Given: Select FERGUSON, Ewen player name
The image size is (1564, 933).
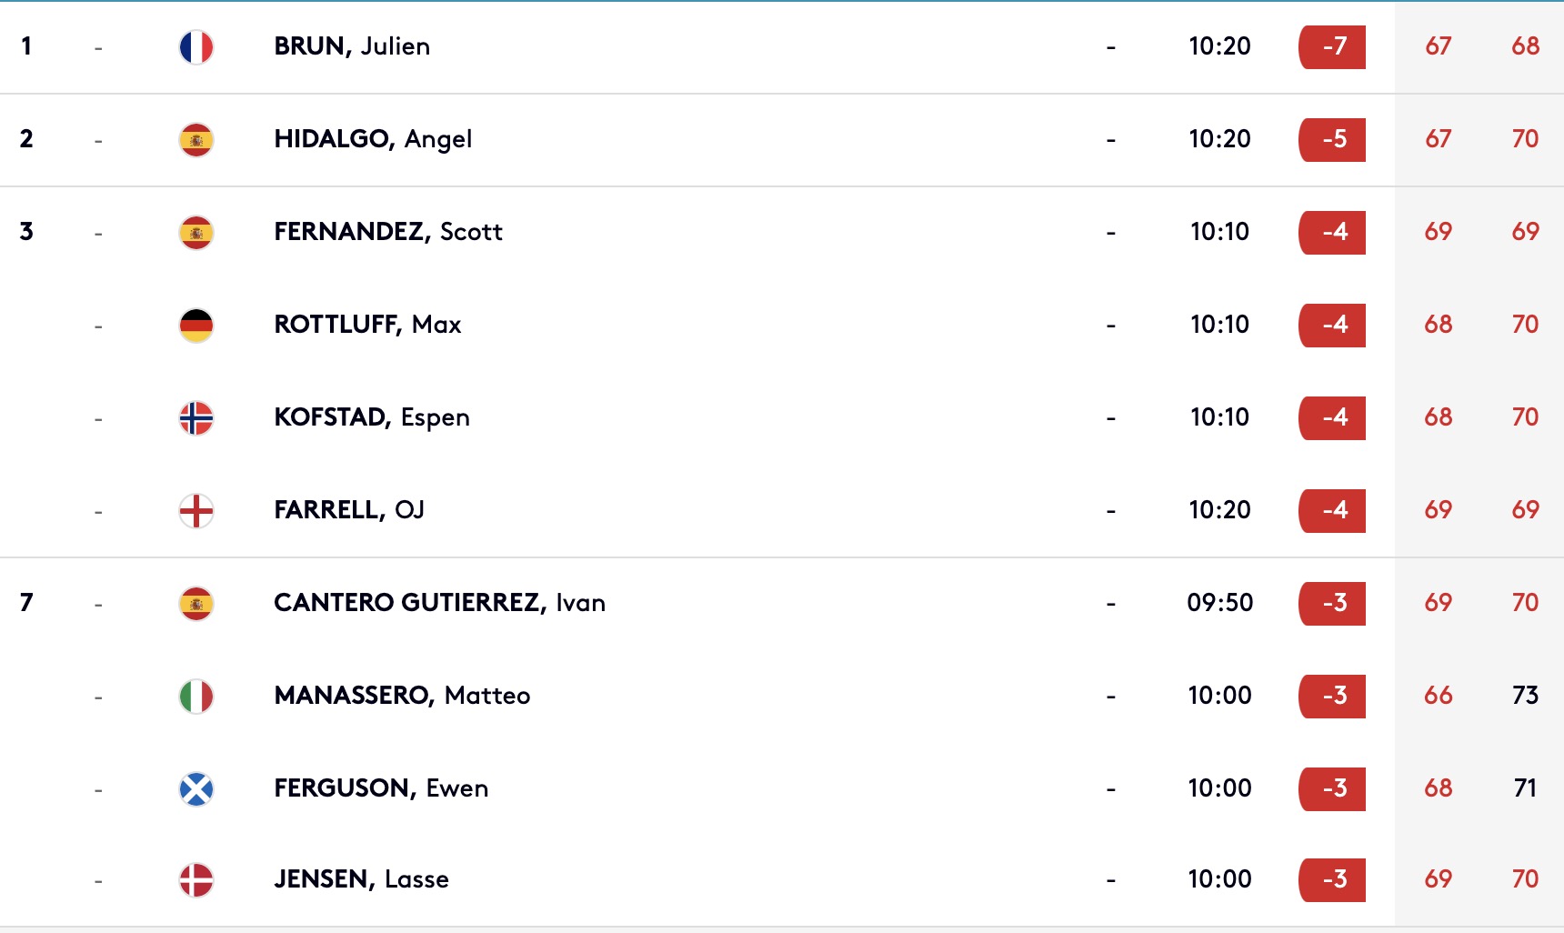Looking at the screenshot, I should [381, 788].
